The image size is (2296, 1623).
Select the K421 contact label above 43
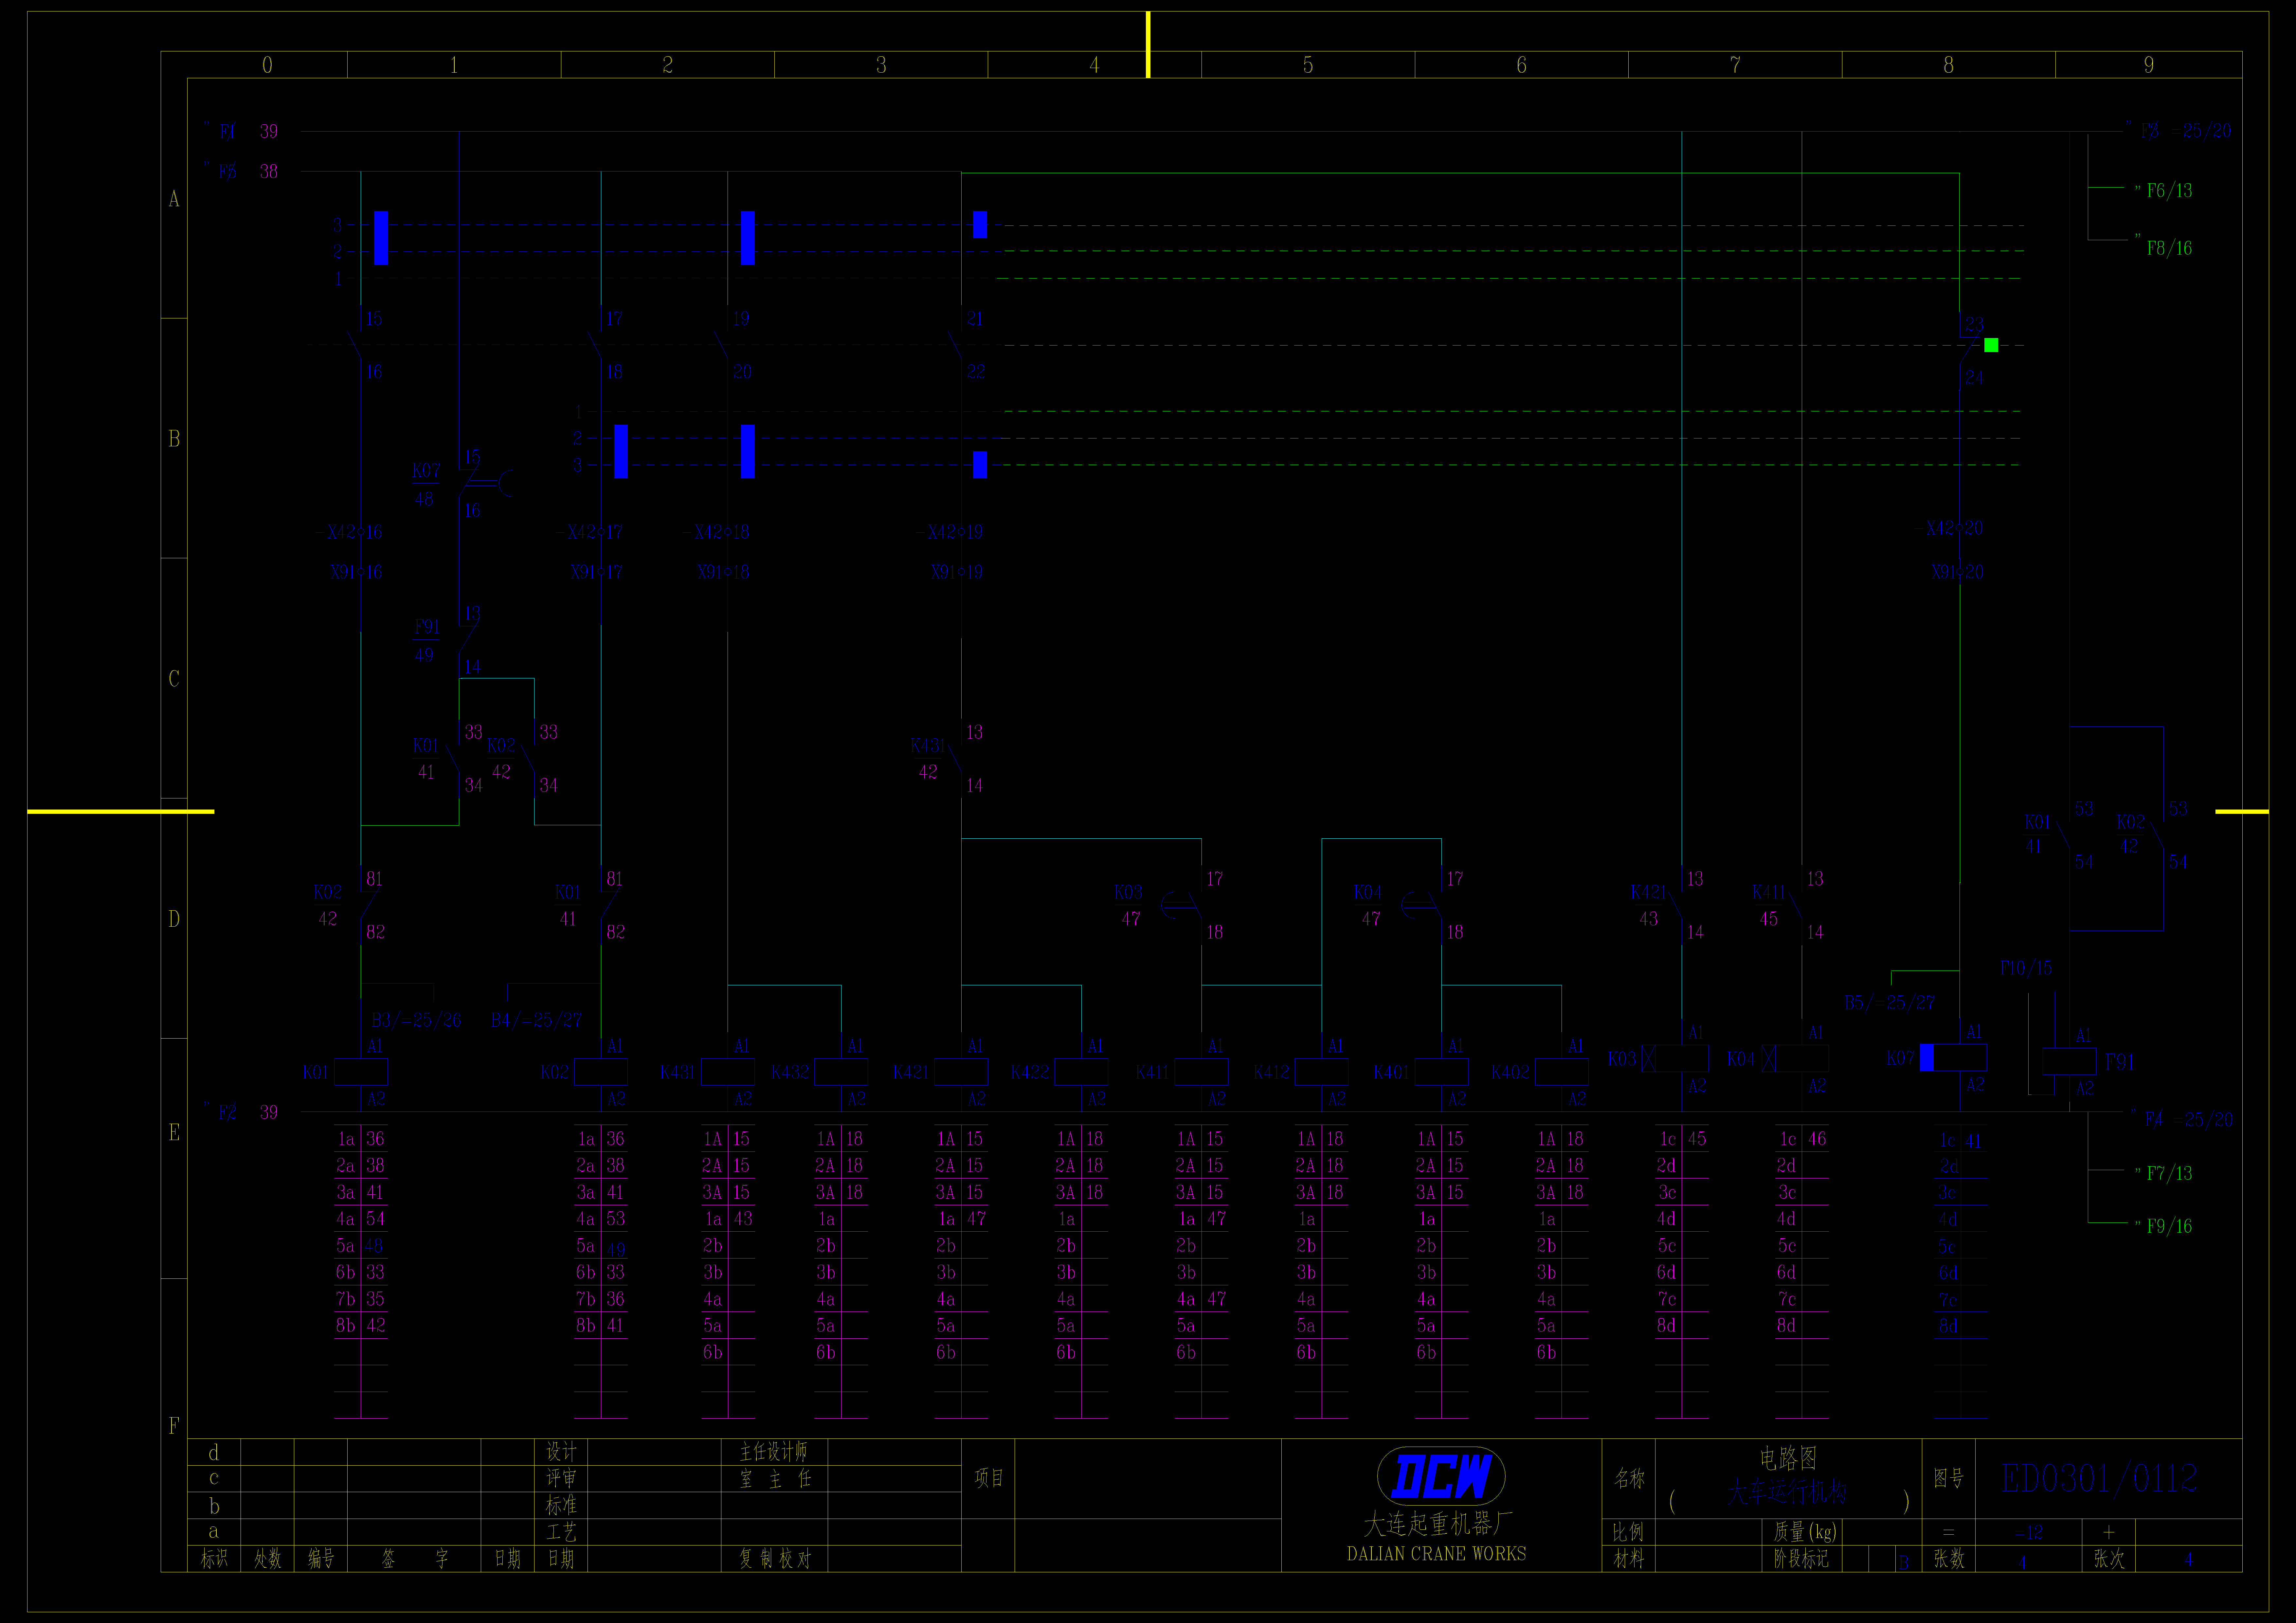(1649, 892)
